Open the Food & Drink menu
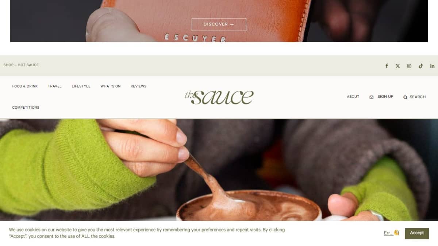 [x=25, y=86]
